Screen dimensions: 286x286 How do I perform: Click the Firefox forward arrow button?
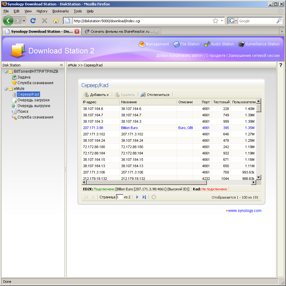pos(18,21)
